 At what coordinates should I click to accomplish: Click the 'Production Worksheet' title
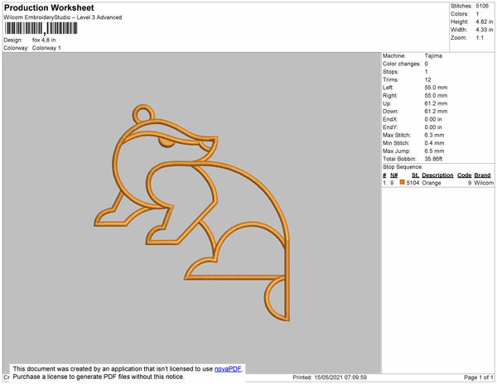click(x=49, y=8)
